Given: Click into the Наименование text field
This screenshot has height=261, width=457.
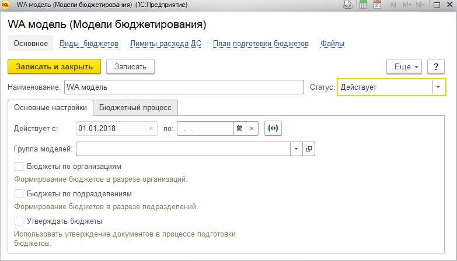Looking at the screenshot, I should click(x=184, y=87).
